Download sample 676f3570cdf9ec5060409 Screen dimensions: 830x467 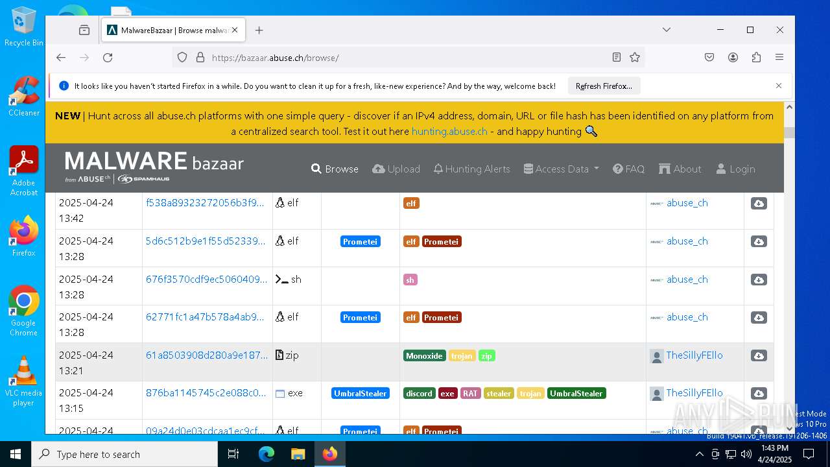coord(758,280)
